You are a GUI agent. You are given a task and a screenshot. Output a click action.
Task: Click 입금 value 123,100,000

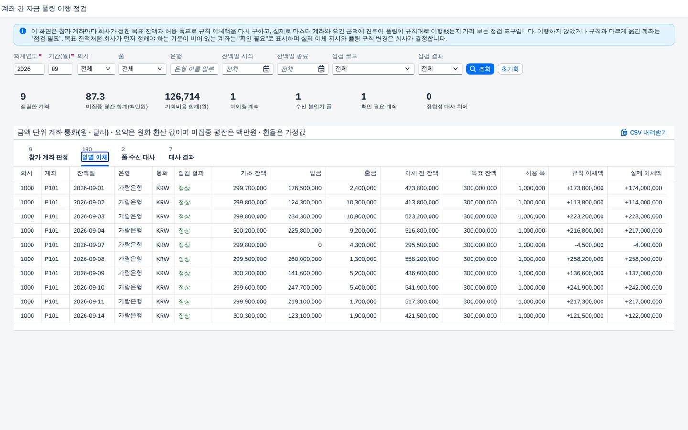305,316
